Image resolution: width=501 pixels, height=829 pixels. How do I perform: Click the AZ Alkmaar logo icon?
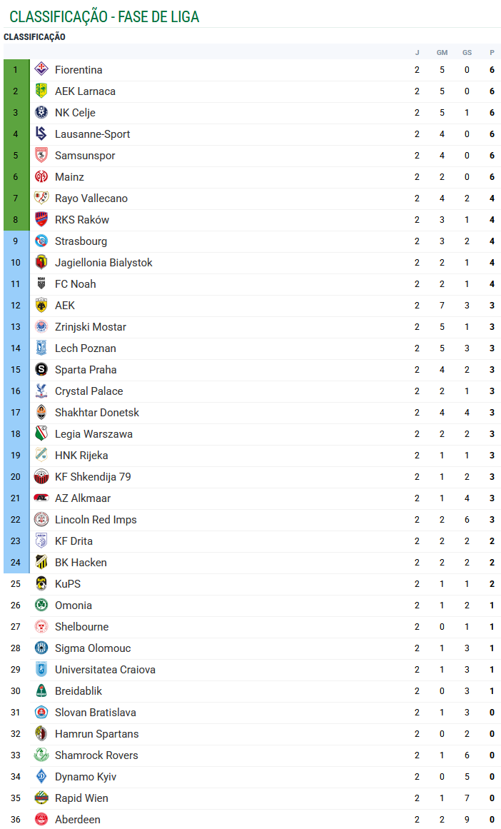coord(41,498)
